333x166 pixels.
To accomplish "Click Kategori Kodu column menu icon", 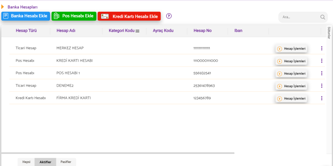I will point(138,31).
